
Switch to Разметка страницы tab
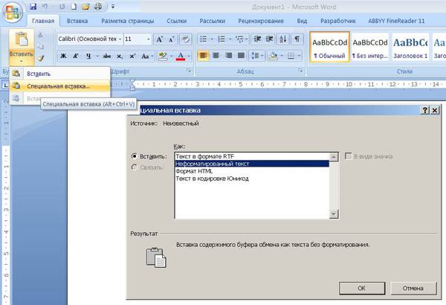click(127, 21)
